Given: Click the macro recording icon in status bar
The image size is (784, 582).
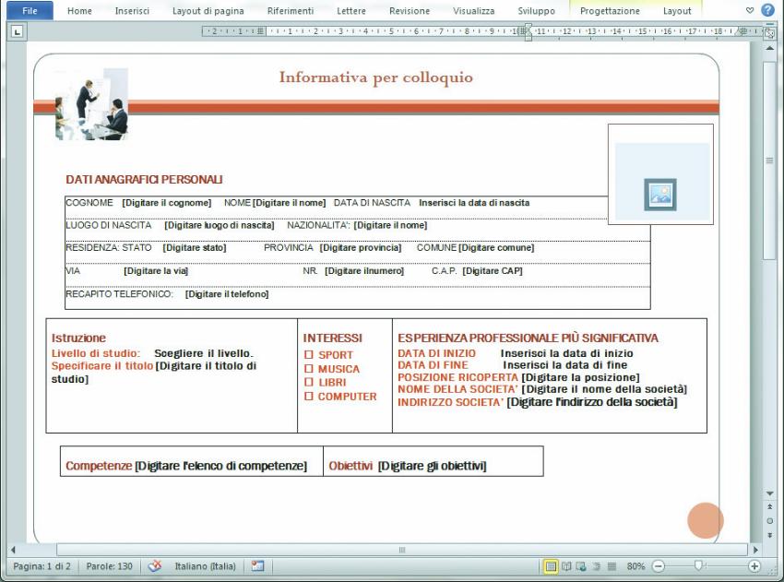Looking at the screenshot, I should coord(258,565).
